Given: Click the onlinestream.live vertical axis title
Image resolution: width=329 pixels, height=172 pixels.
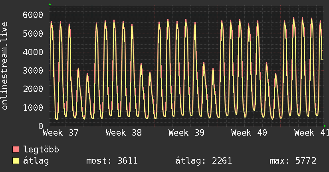Looking at the screenshot, I should 4,66.
